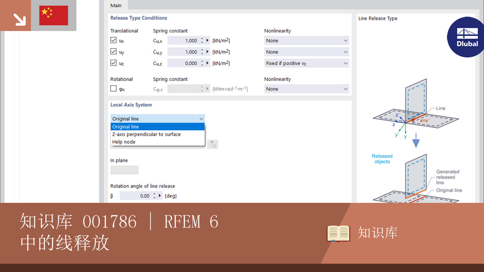Image resolution: width=484 pixels, height=272 pixels.
Task: Open the 'Fixed if positive vz' dropdown
Action: [306, 63]
